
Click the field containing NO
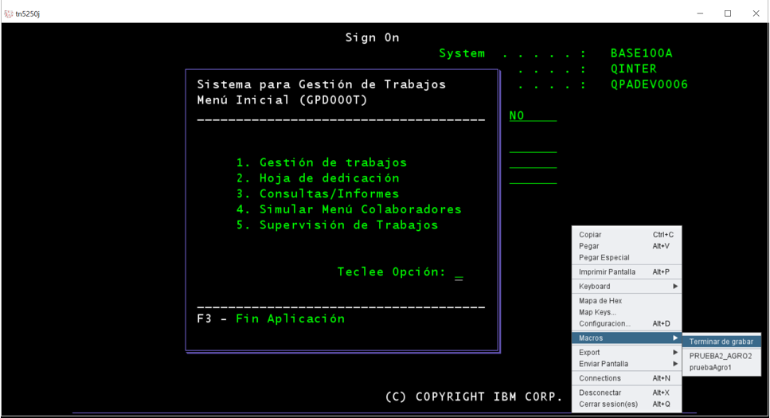[532, 116]
